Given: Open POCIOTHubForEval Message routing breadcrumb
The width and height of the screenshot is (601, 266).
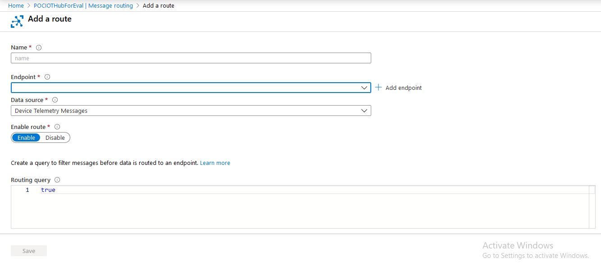Looking at the screenshot, I should 83,5.
